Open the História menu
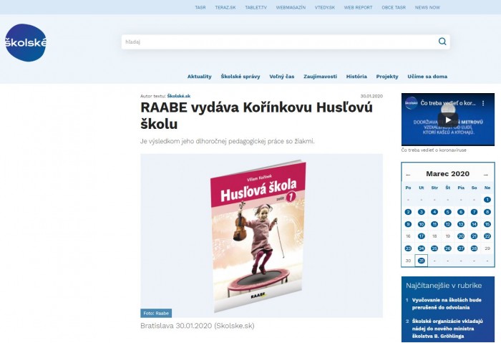501x343 pixels. coord(356,77)
